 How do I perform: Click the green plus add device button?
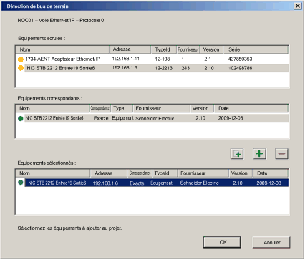[259, 153]
